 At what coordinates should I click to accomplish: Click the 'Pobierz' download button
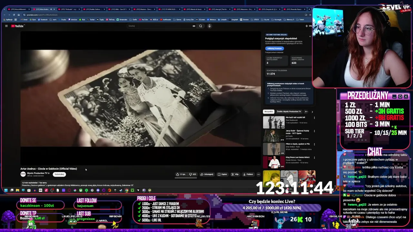coord(248,174)
